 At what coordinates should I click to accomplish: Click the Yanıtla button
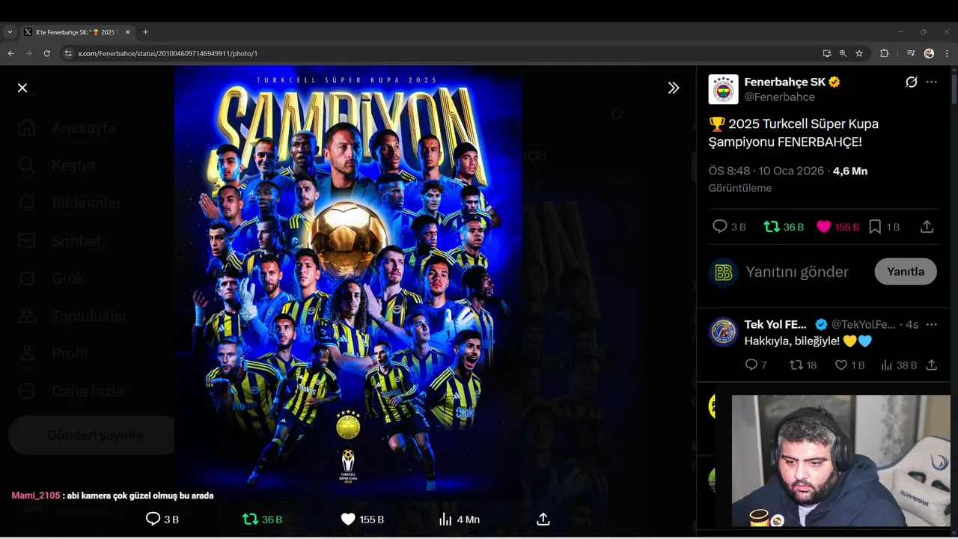tap(906, 272)
